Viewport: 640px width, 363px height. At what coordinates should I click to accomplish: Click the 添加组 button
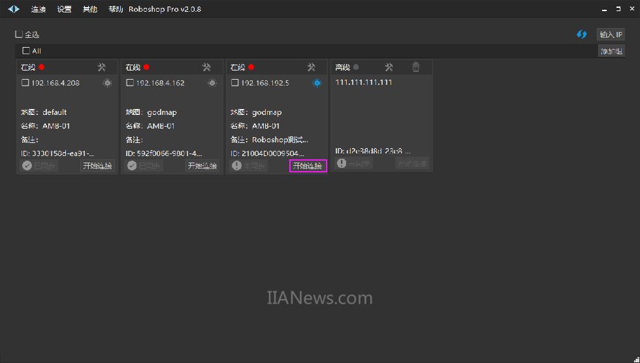[611, 51]
